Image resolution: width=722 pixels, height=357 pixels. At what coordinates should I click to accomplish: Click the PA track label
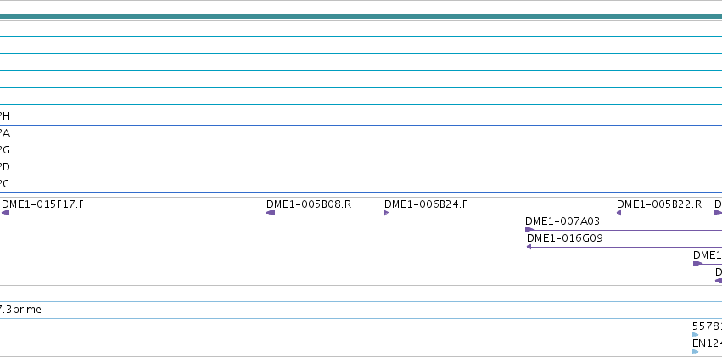4,133
